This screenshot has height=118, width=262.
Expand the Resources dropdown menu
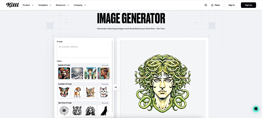pyautogui.click(x=62, y=5)
